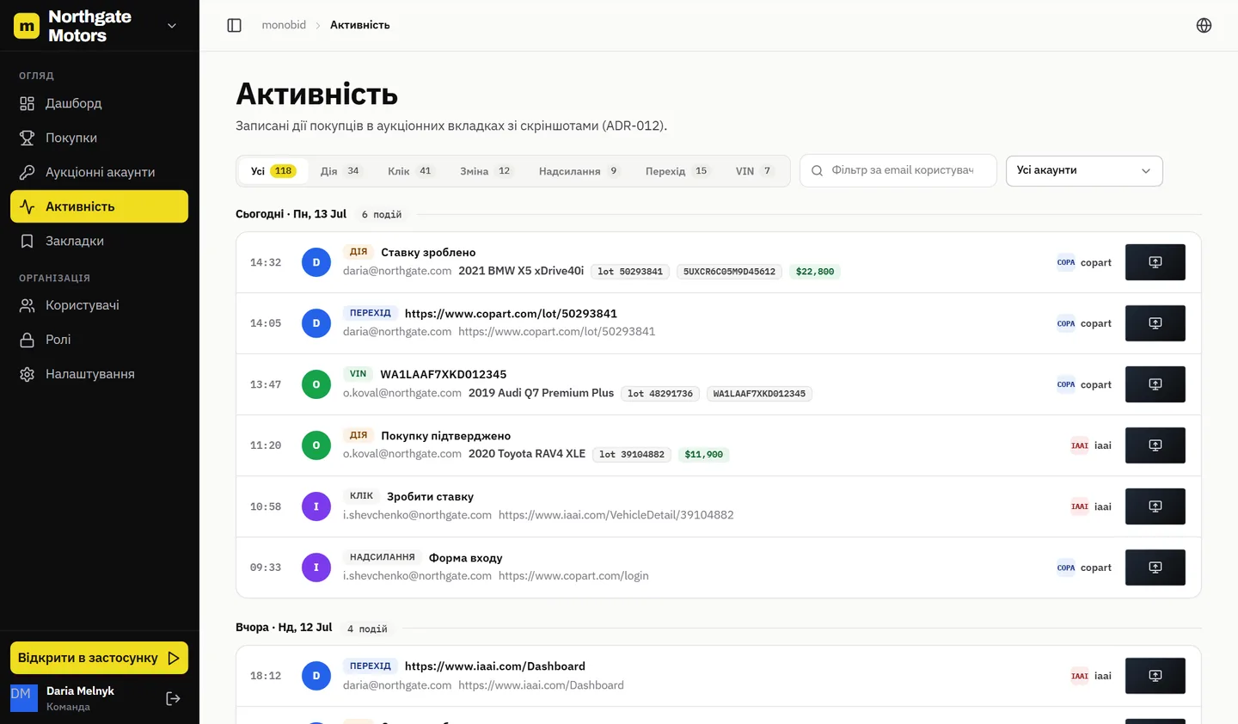Click the DM user avatar
The height and width of the screenshot is (724, 1238).
coord(24,698)
